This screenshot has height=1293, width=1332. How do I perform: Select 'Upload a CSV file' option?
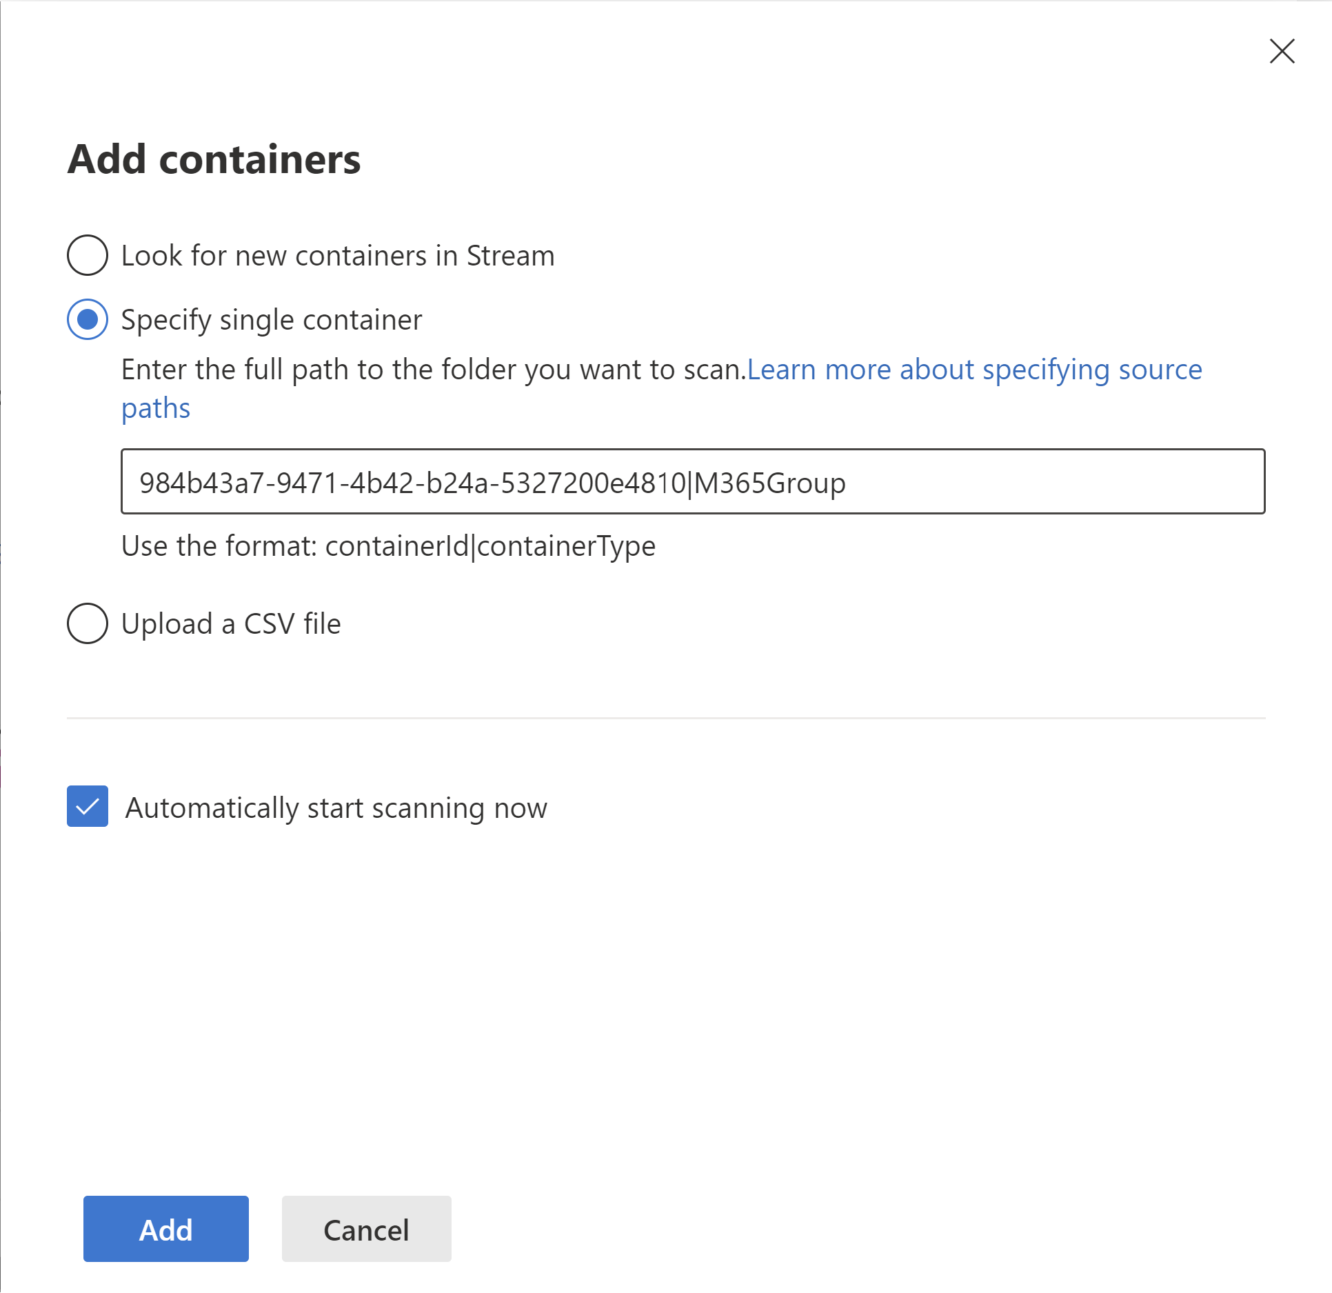[89, 622]
